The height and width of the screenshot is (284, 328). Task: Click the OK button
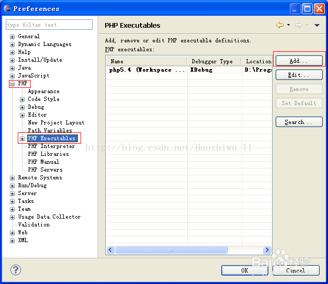click(x=244, y=270)
